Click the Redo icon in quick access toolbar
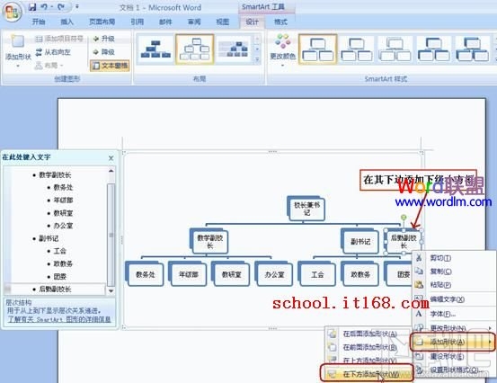This screenshot has width=497, height=383. 61,7
